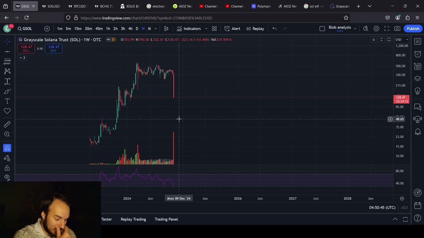The width and height of the screenshot is (424, 238).
Task: Select the ruler measure tool
Action: [7, 124]
